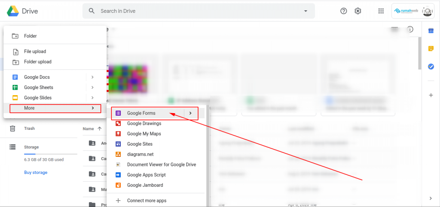The width and height of the screenshot is (440, 207).
Task: Click the File upload icon
Action: 16,52
